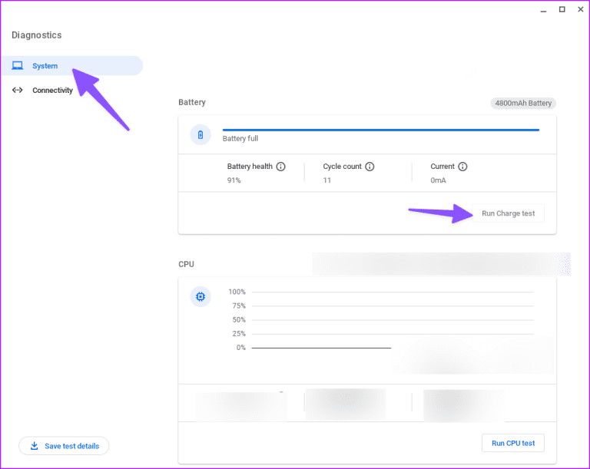
Task: Click the download icon on Save test details
Action: point(34,446)
